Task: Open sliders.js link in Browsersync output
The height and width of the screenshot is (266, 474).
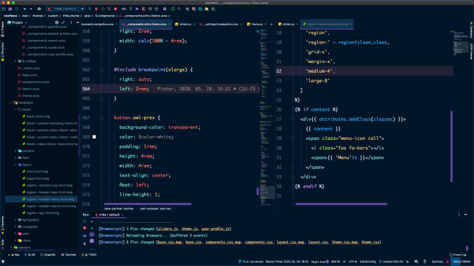Action: click(167, 229)
